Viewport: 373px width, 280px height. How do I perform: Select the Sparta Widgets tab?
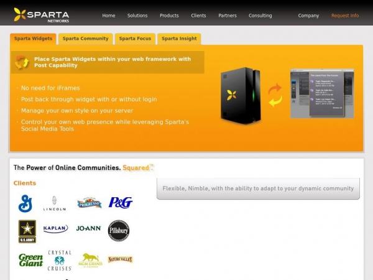[33, 39]
